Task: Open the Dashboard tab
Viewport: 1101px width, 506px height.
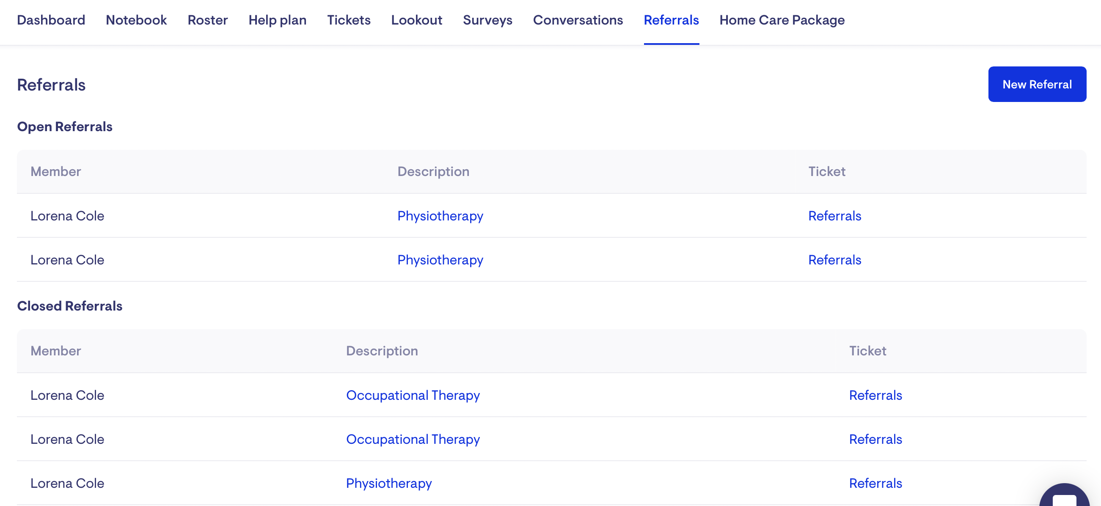Action: [x=51, y=20]
